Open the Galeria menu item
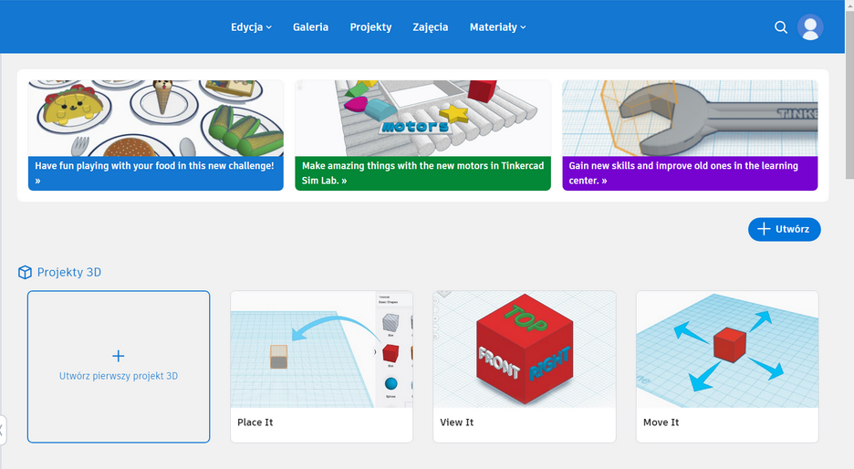The width and height of the screenshot is (854, 469). (310, 27)
